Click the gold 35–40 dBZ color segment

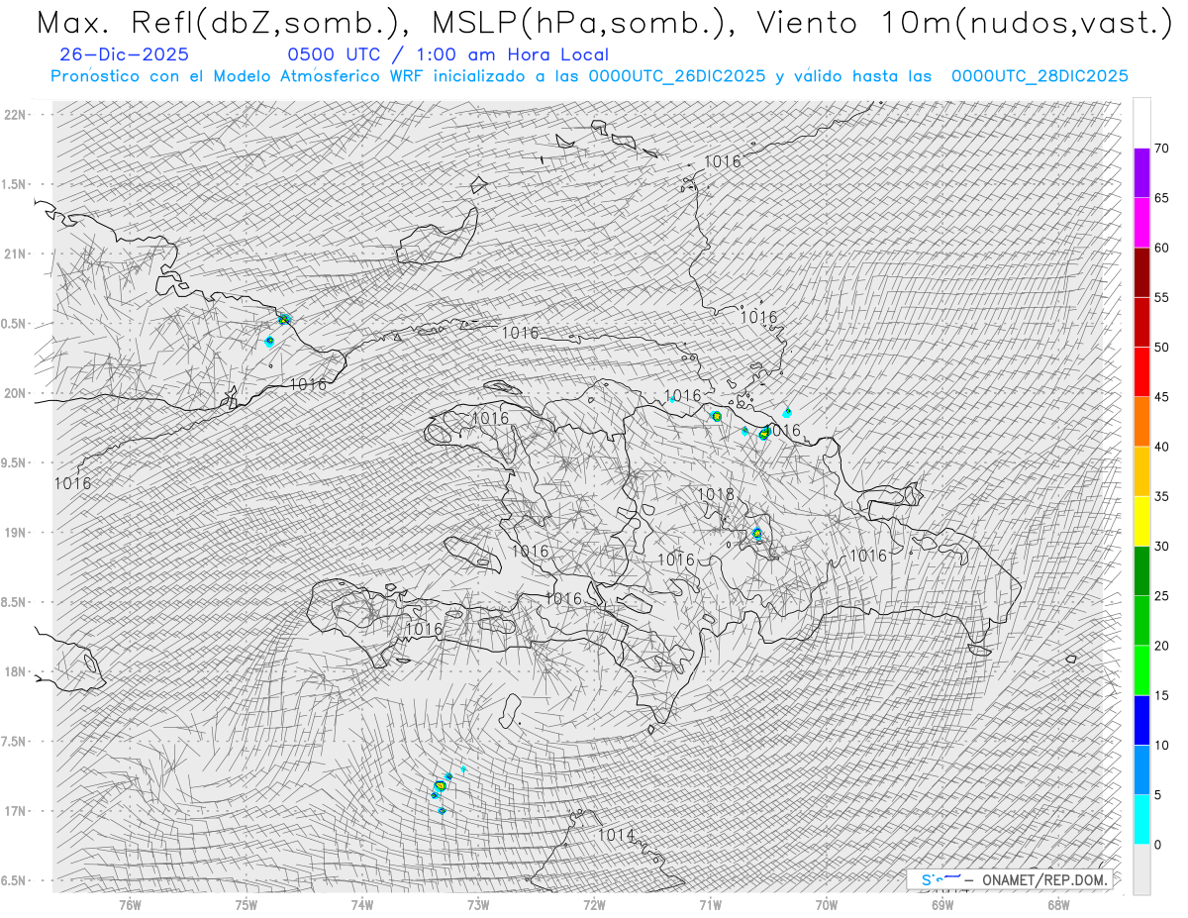pyautogui.click(x=1141, y=471)
